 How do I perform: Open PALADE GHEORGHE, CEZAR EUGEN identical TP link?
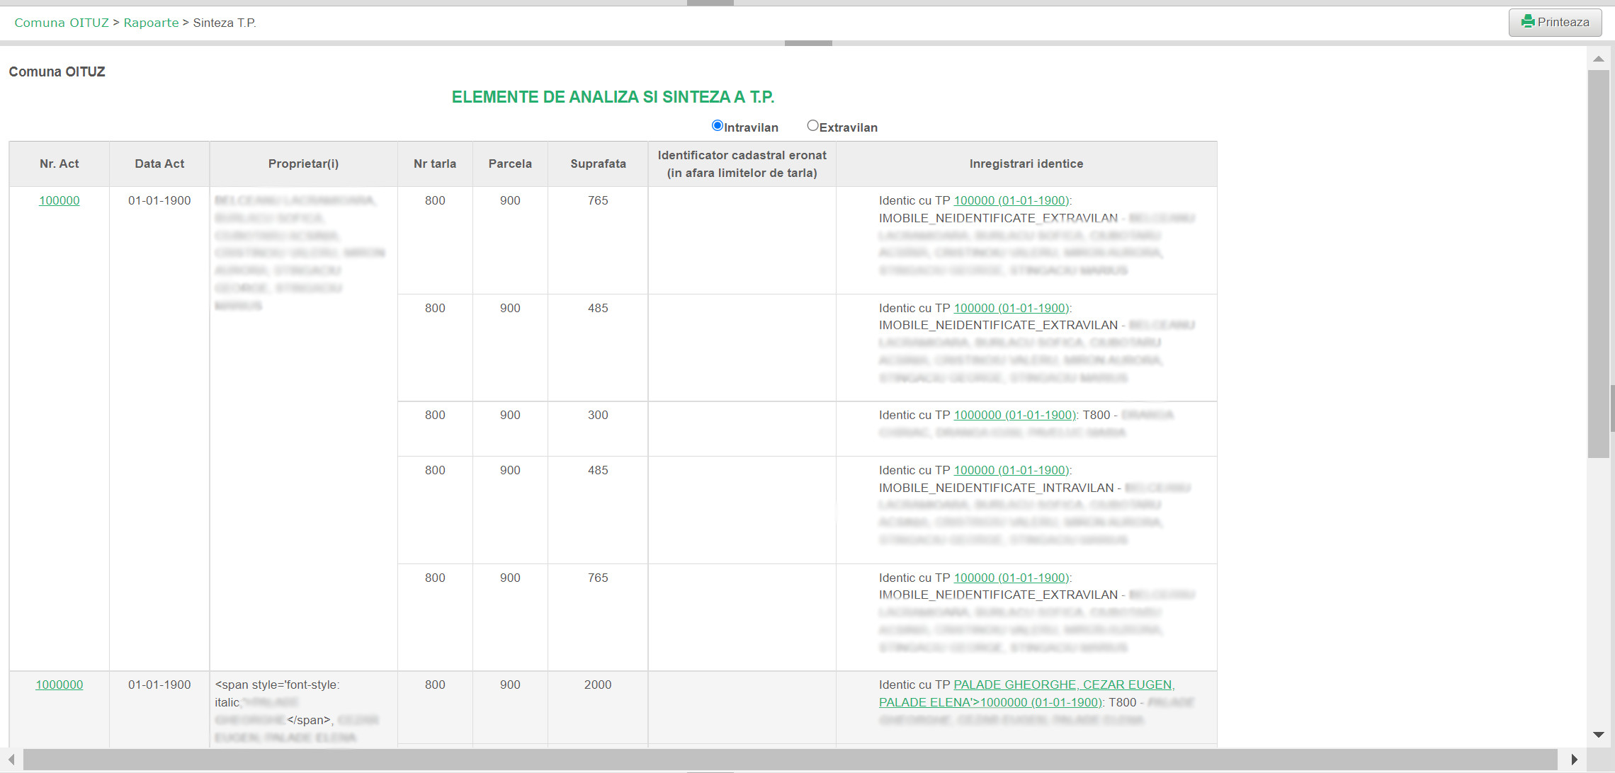point(1063,685)
